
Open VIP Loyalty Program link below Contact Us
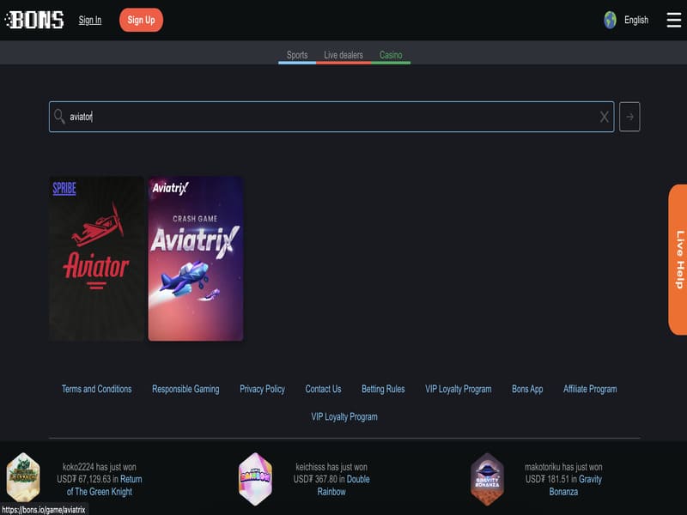point(344,416)
